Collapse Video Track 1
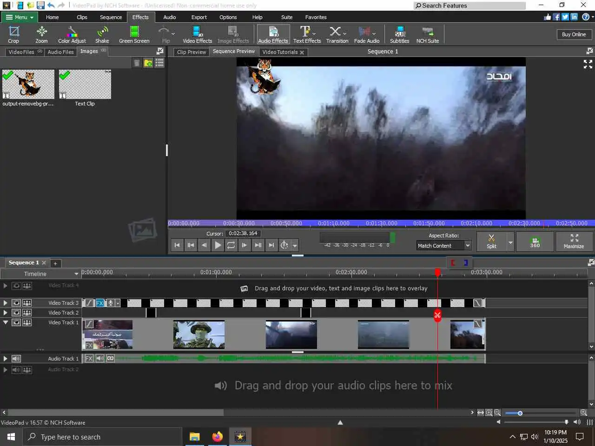The width and height of the screenshot is (595, 446). click(x=6, y=322)
